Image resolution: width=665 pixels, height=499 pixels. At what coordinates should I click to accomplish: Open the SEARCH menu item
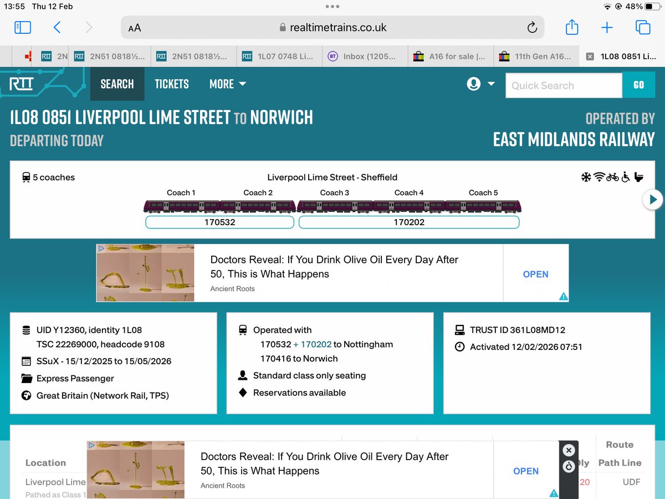click(117, 84)
